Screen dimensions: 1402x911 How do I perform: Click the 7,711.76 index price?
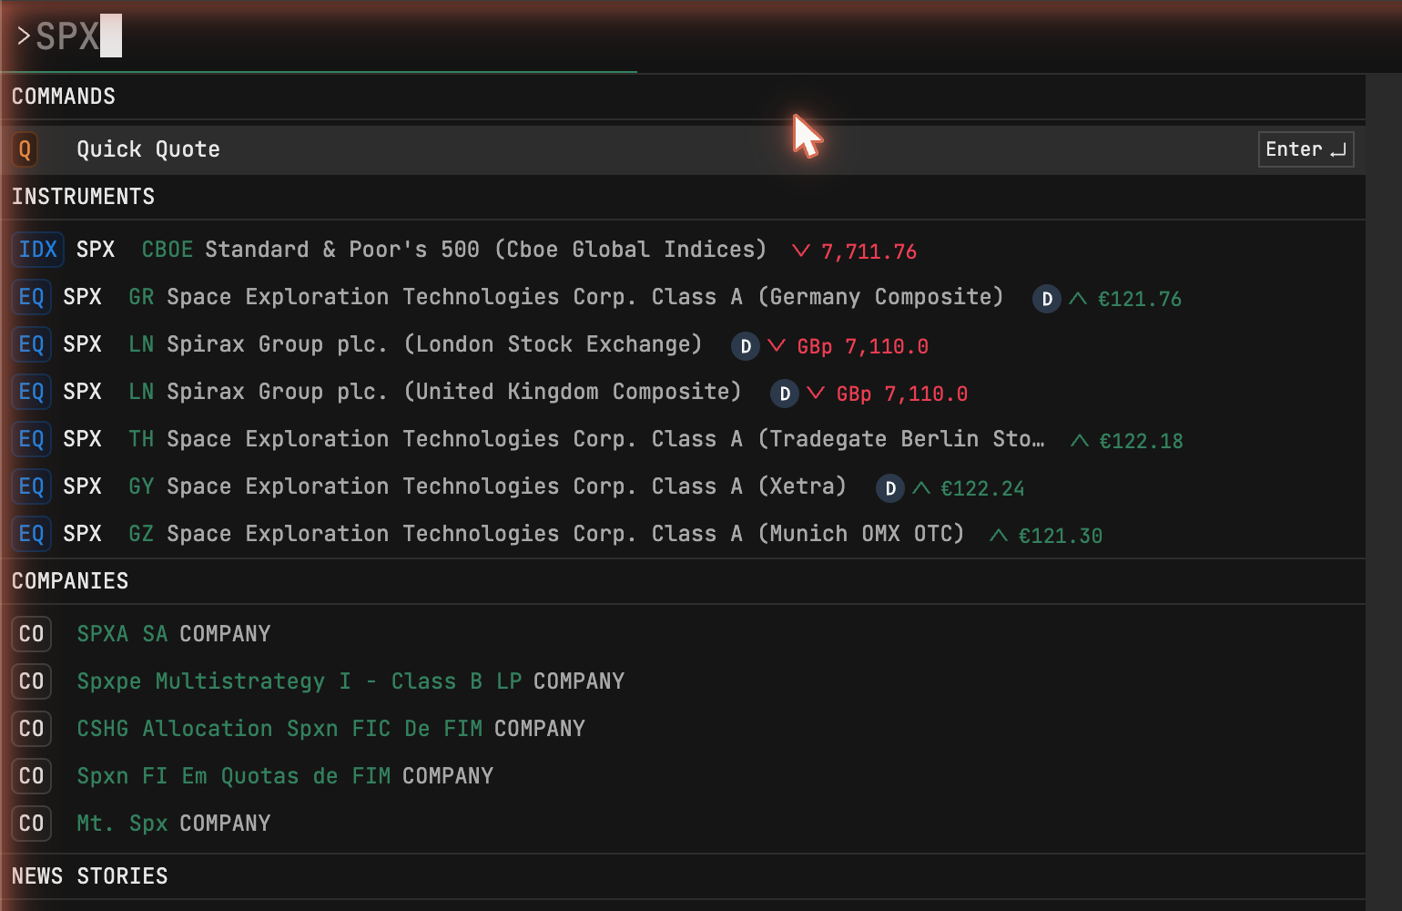coord(869,251)
